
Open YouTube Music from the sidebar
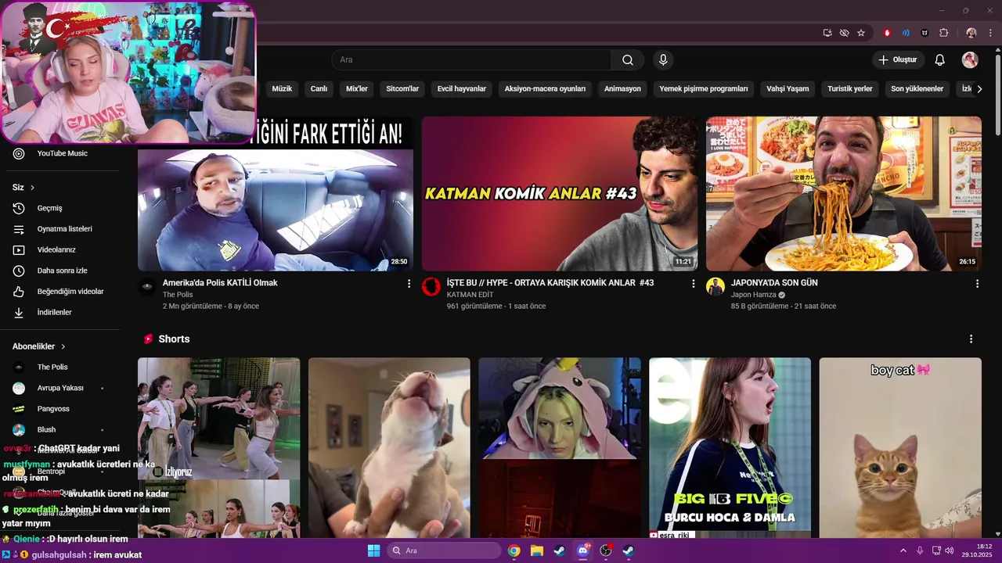coord(63,153)
